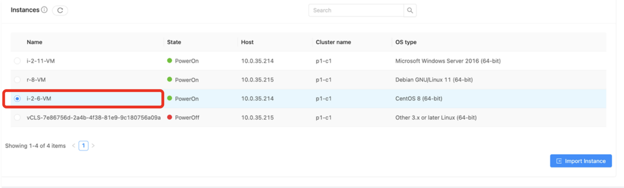This screenshot has height=188, width=624.
Task: Click PowerOff state of vCLS VM
Action: click(x=183, y=117)
